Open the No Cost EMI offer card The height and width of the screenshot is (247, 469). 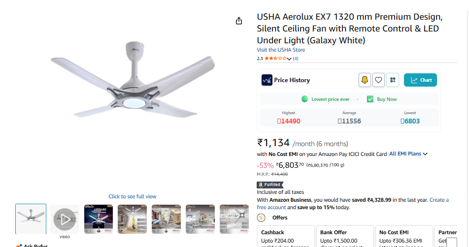[x=404, y=237]
